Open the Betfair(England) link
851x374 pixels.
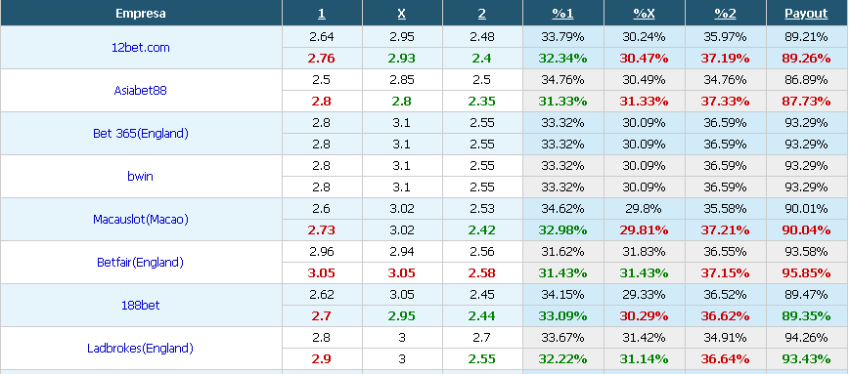(141, 263)
